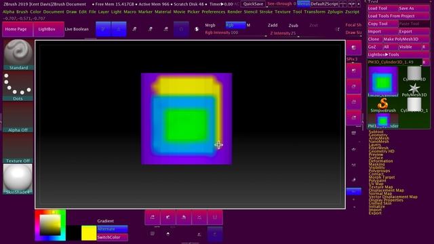Activate the Move transform icon
The image size is (434, 244).
coord(134,29)
